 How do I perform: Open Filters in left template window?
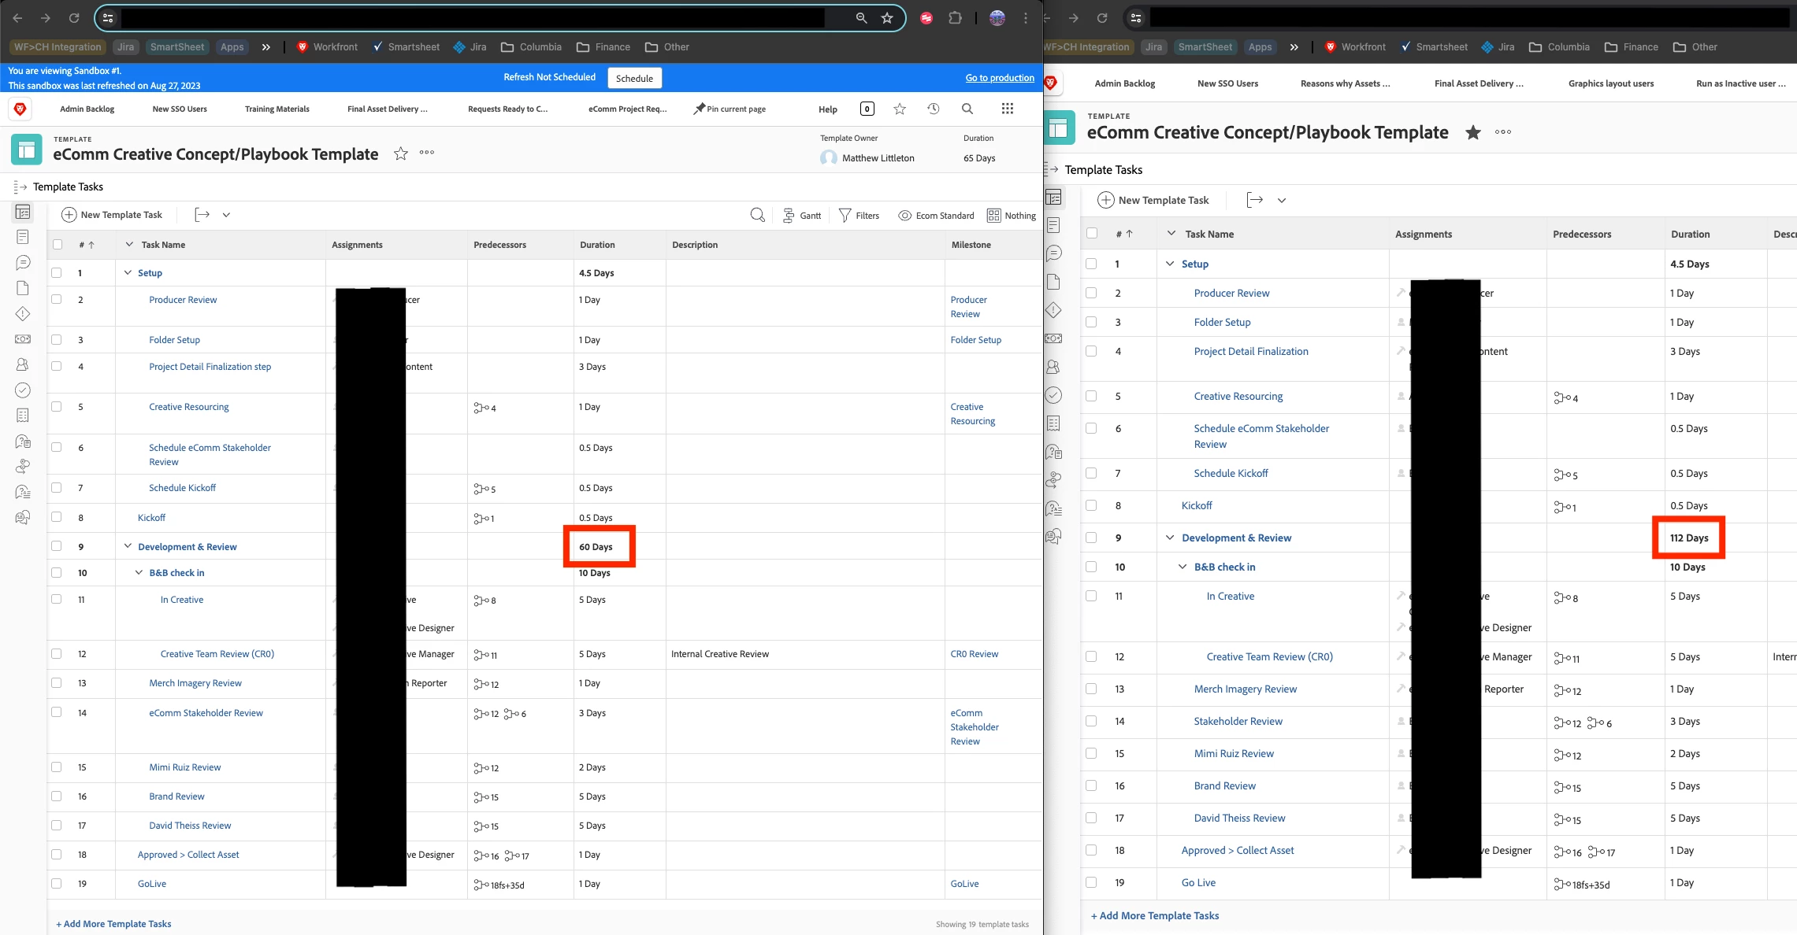[x=859, y=216]
